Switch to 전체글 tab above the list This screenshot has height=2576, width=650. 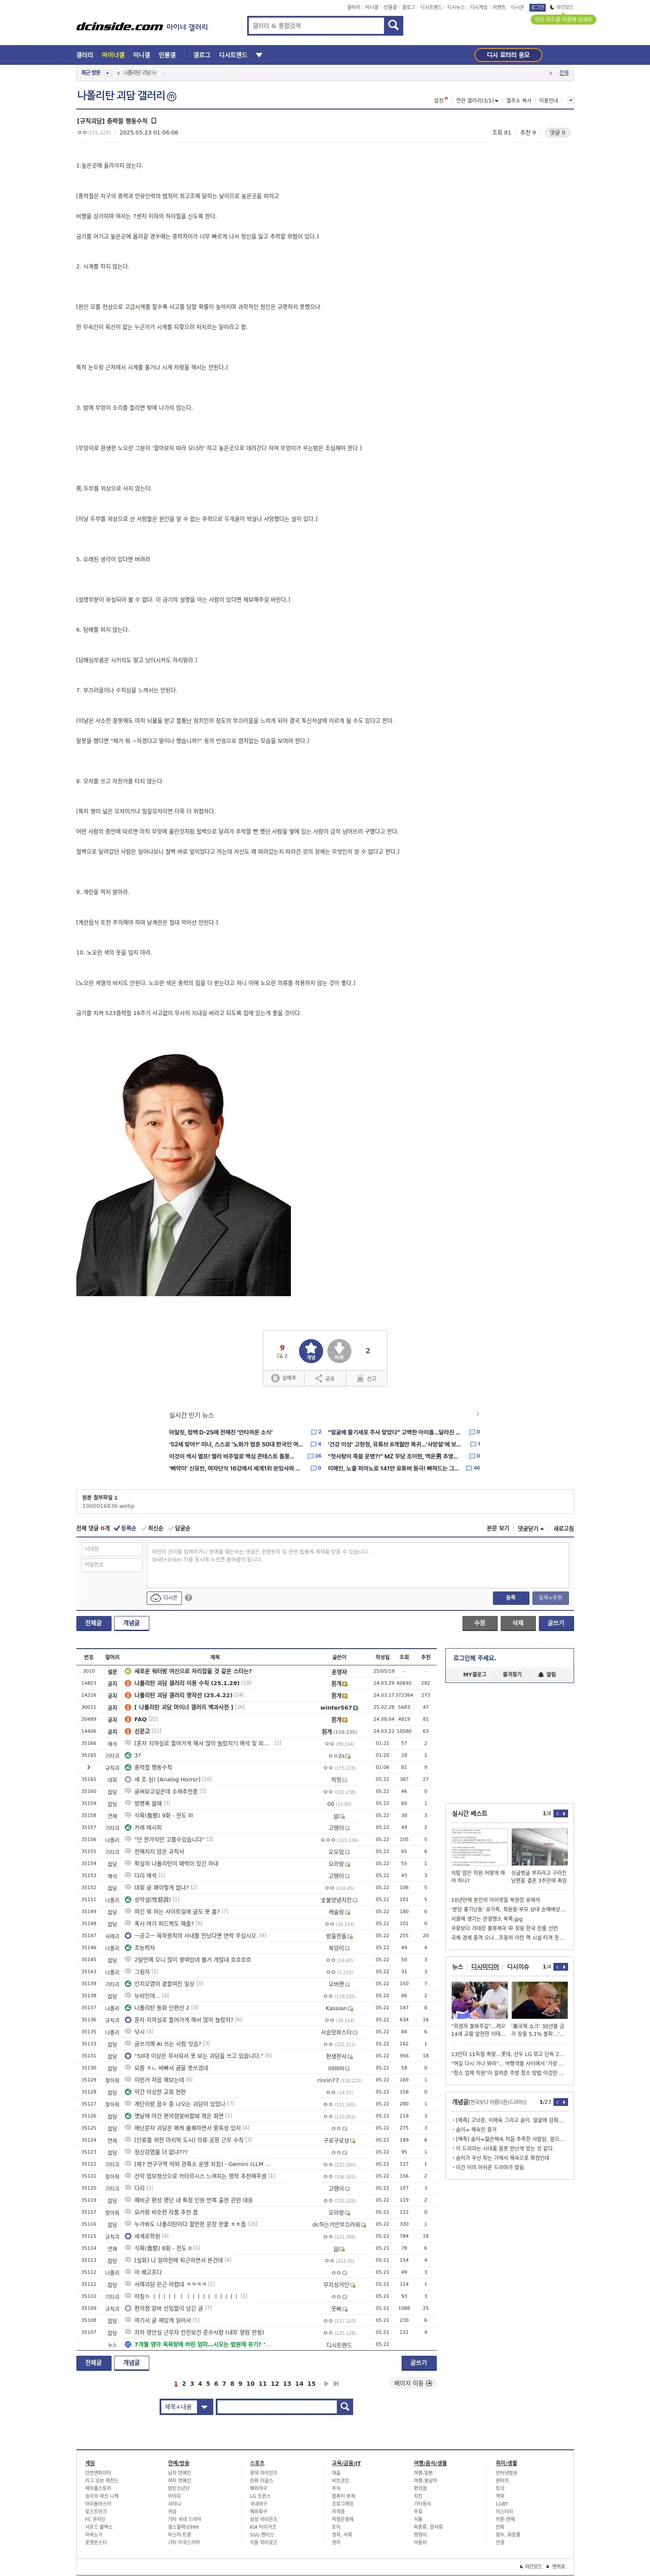(93, 1623)
